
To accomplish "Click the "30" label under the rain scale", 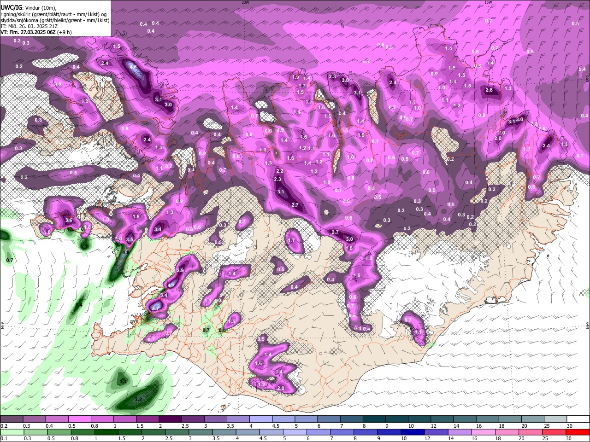I will tap(568, 438).
